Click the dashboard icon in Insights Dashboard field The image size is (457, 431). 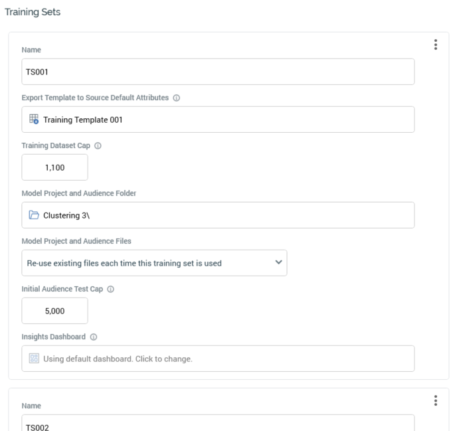coord(34,359)
